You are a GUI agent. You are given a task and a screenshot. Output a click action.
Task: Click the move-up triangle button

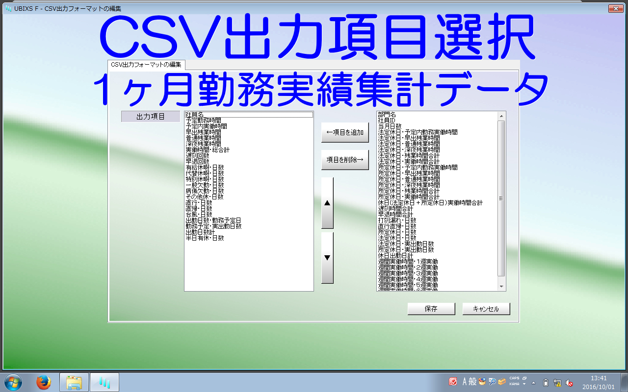[x=327, y=203]
